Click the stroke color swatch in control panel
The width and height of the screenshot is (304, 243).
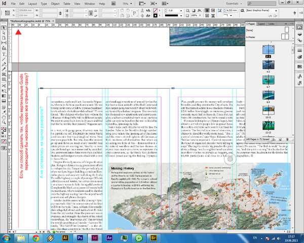pos(156,16)
